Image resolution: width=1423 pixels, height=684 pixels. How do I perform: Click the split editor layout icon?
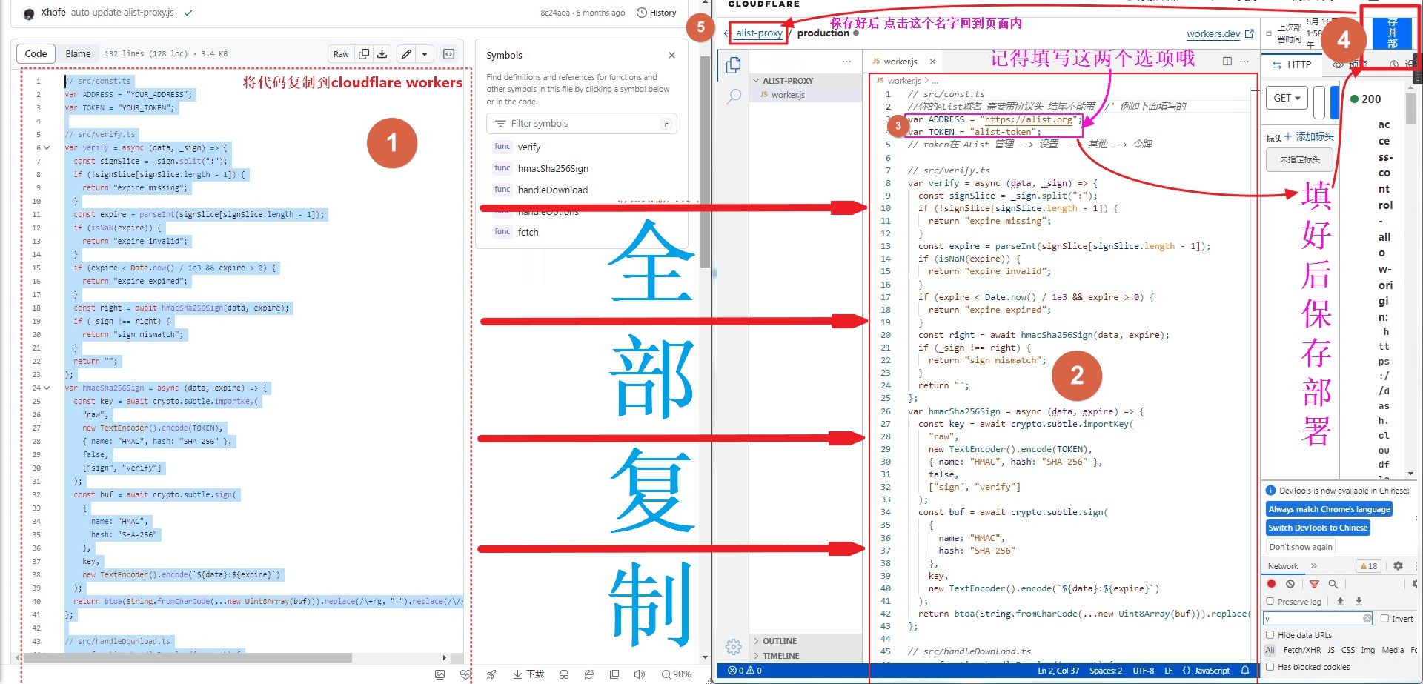(x=1227, y=62)
